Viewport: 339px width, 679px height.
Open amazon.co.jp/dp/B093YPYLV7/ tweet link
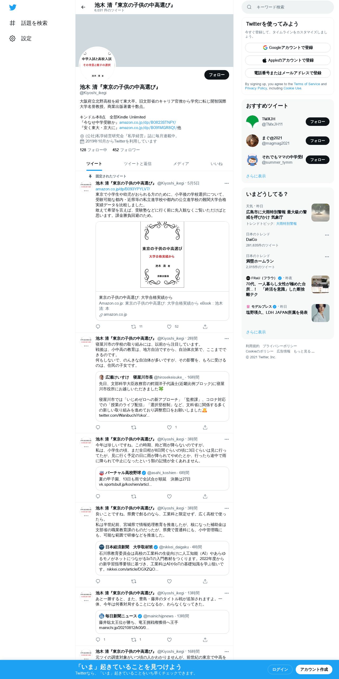(x=123, y=189)
